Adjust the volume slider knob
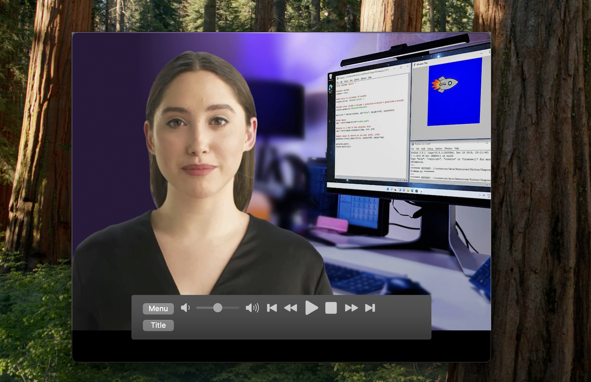Image resolution: width=591 pixels, height=382 pixels. coord(218,308)
